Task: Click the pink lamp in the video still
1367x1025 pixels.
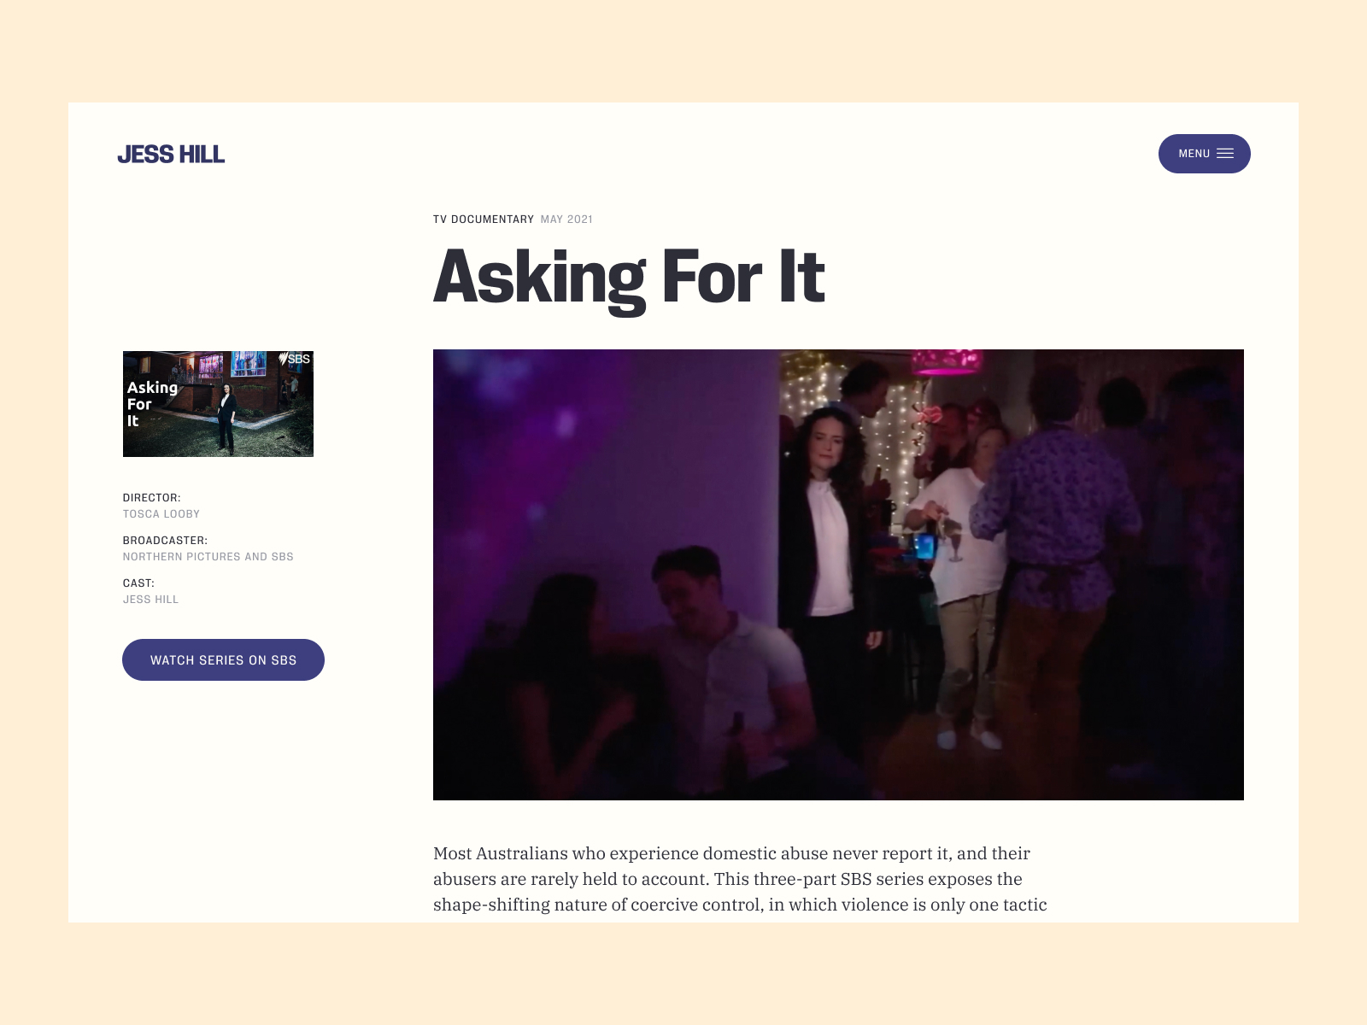Action: pos(947,362)
